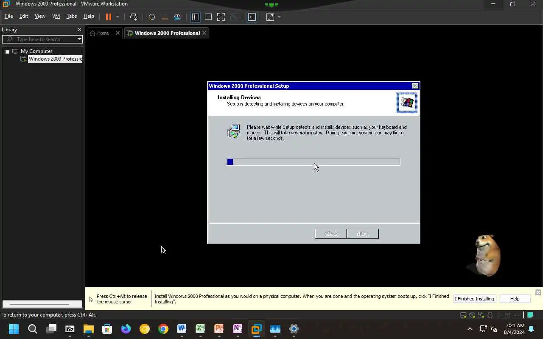Take a snapshot of this virtual machine
This screenshot has width=543, height=339.
click(x=151, y=17)
